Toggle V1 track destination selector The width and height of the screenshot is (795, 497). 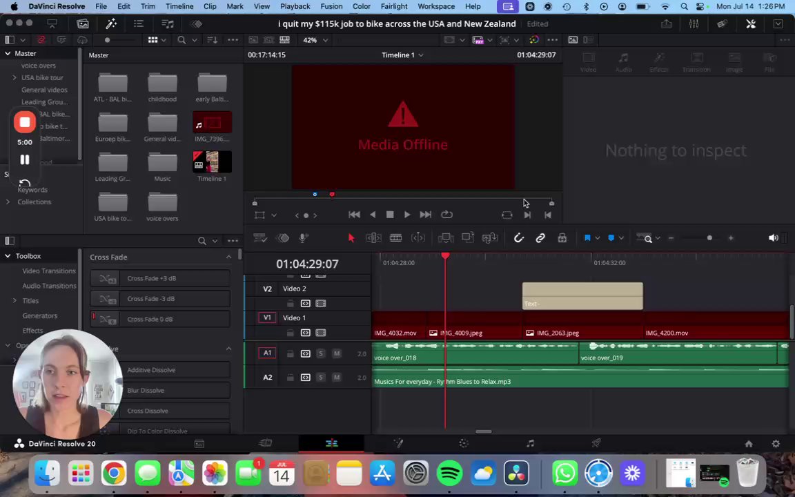(x=267, y=318)
